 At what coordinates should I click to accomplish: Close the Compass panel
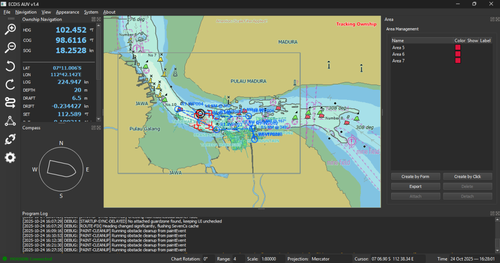click(x=99, y=128)
